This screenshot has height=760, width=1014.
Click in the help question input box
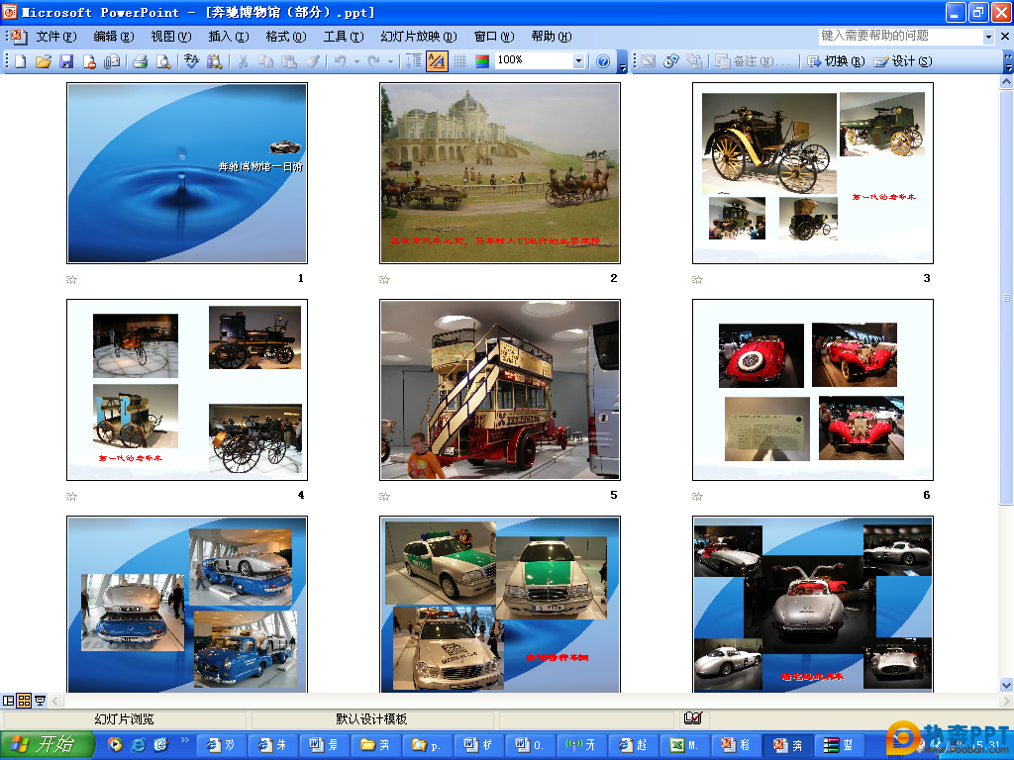point(901,37)
